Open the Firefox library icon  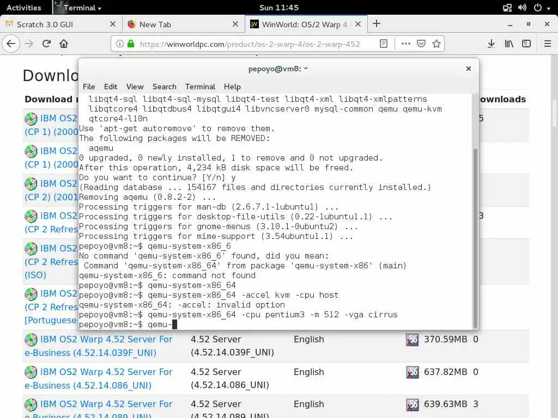(x=509, y=44)
